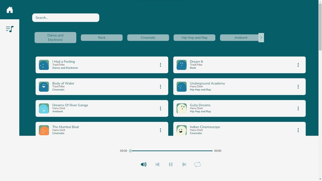Filter by Hip Hop and Rap
This screenshot has width=322, height=181.
(x=194, y=37)
